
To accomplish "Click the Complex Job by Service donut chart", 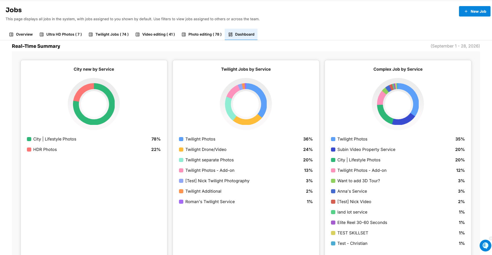I will click(x=398, y=104).
